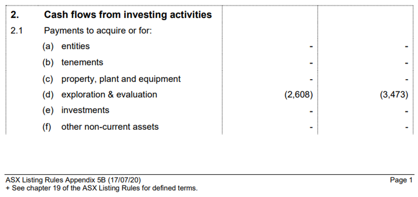The image size is (418, 197).
Task: Click the item number "2.1"
Action: click(x=16, y=31)
